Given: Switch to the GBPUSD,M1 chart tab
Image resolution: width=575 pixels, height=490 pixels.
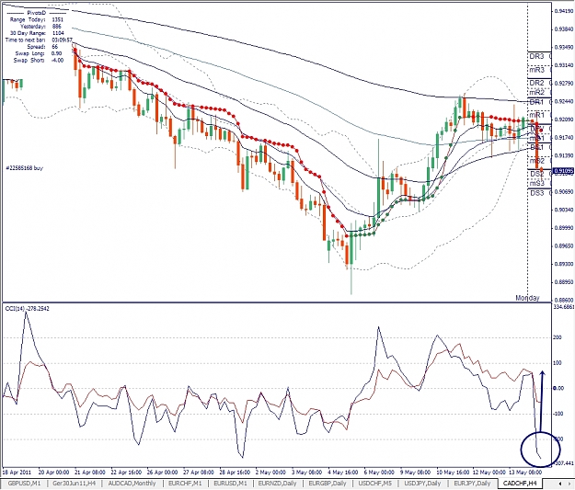Looking at the screenshot, I should pos(24,483).
